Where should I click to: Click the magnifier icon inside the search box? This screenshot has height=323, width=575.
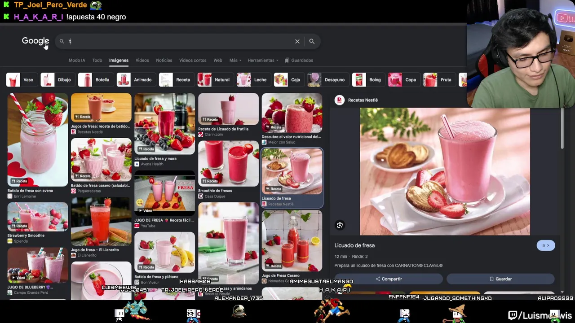click(62, 41)
